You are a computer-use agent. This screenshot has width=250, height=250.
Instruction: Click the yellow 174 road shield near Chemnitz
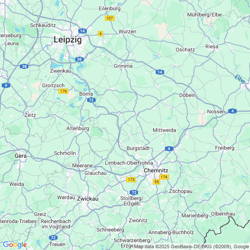[x=164, y=177]
